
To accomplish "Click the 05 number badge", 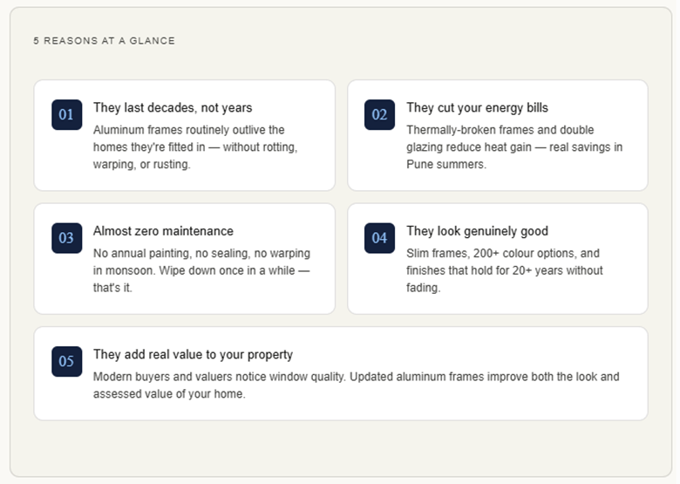I will (x=66, y=361).
